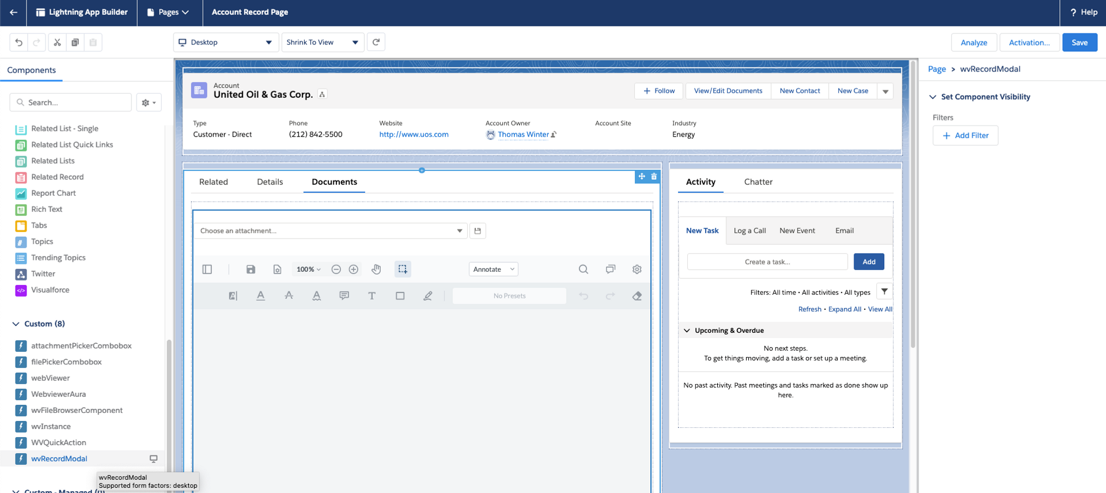Open search in document viewer
The image size is (1106, 493).
click(x=584, y=269)
